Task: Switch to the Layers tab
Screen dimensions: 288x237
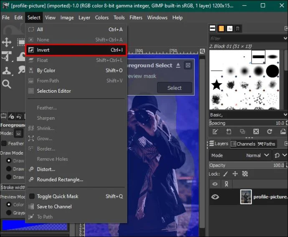Action: coord(219,144)
